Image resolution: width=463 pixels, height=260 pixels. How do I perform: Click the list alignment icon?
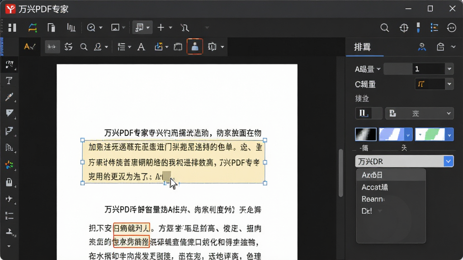pos(121,46)
